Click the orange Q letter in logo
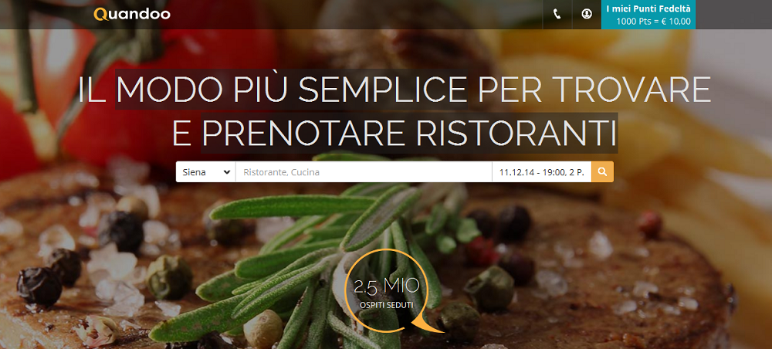Image resolution: width=772 pixels, height=349 pixels. coord(100,14)
